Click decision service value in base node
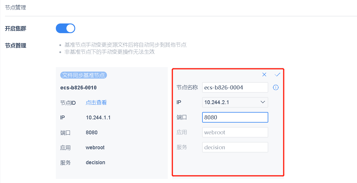This screenshot has width=357, height=183. pyautogui.click(x=95, y=162)
